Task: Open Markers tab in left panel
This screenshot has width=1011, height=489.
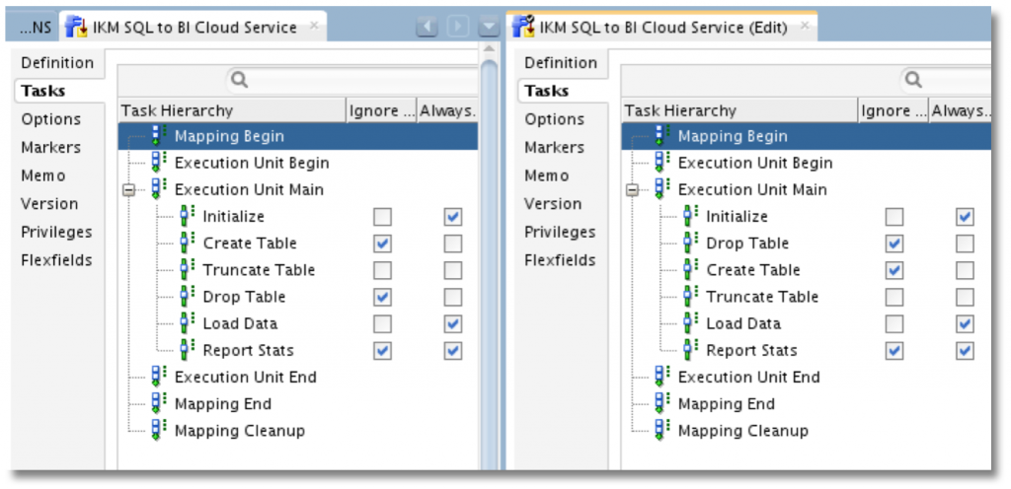Action: coord(51,147)
